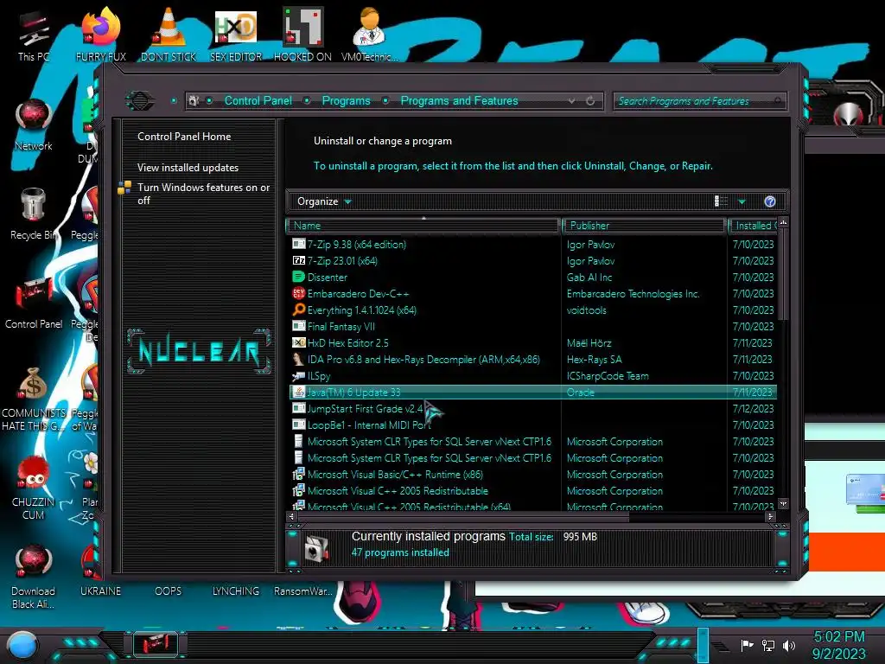The width and height of the screenshot is (885, 664).
Task: Click the IDA Pro v6.8 icon
Action: pos(298,359)
